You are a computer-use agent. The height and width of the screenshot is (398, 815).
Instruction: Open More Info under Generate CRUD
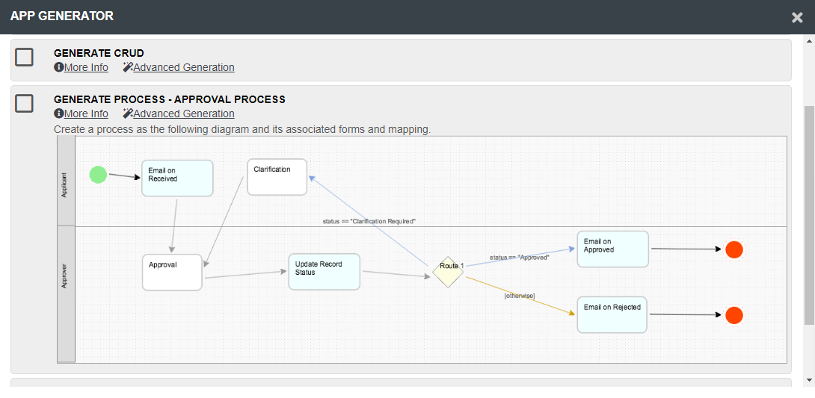[x=81, y=67]
